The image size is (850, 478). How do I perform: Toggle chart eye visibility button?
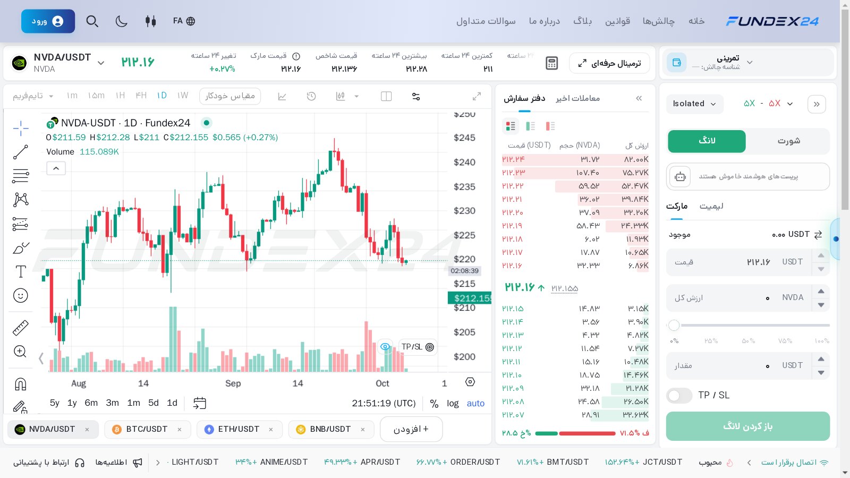click(385, 347)
